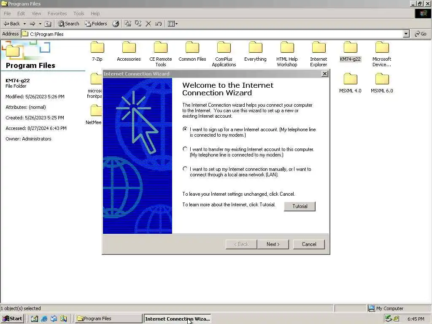The height and width of the screenshot is (324, 432).
Task: Click the Forward arrow in the toolbar
Action: pos(32,24)
